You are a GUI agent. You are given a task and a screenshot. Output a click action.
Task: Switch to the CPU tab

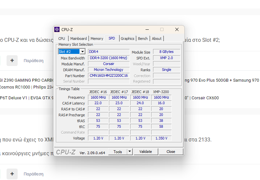[x=61, y=39]
